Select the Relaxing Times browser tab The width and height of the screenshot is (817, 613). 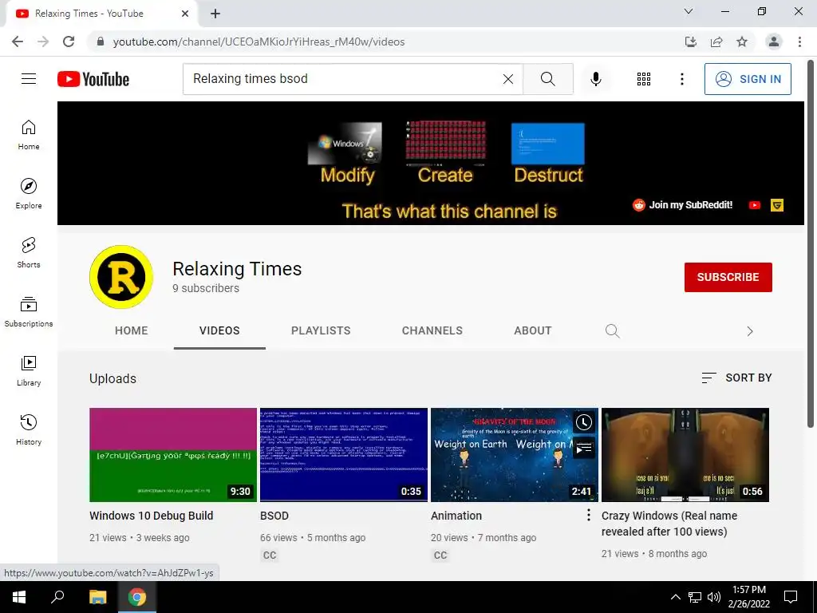[x=101, y=14]
